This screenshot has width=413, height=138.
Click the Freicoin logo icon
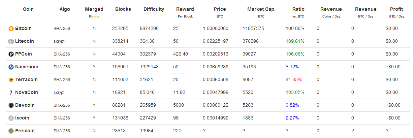point(11,131)
